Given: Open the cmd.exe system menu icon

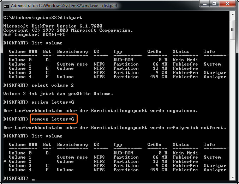Looking at the screenshot, I should tap(6, 6).
